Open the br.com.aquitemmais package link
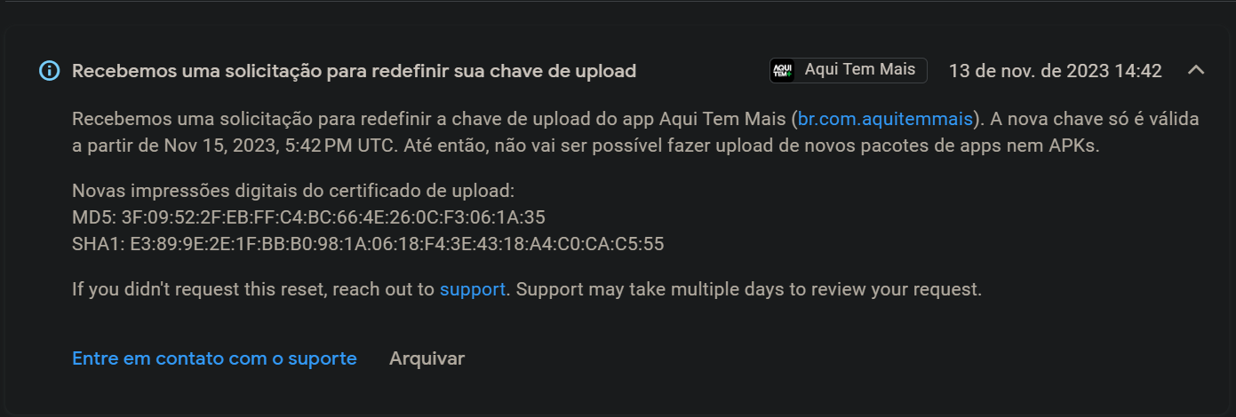The height and width of the screenshot is (417, 1236). [887, 119]
